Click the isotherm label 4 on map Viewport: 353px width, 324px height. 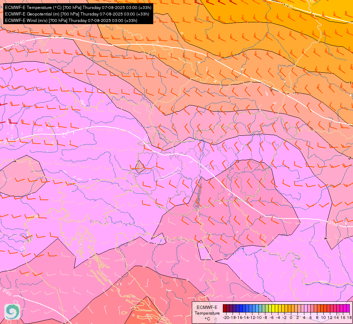pos(326,238)
